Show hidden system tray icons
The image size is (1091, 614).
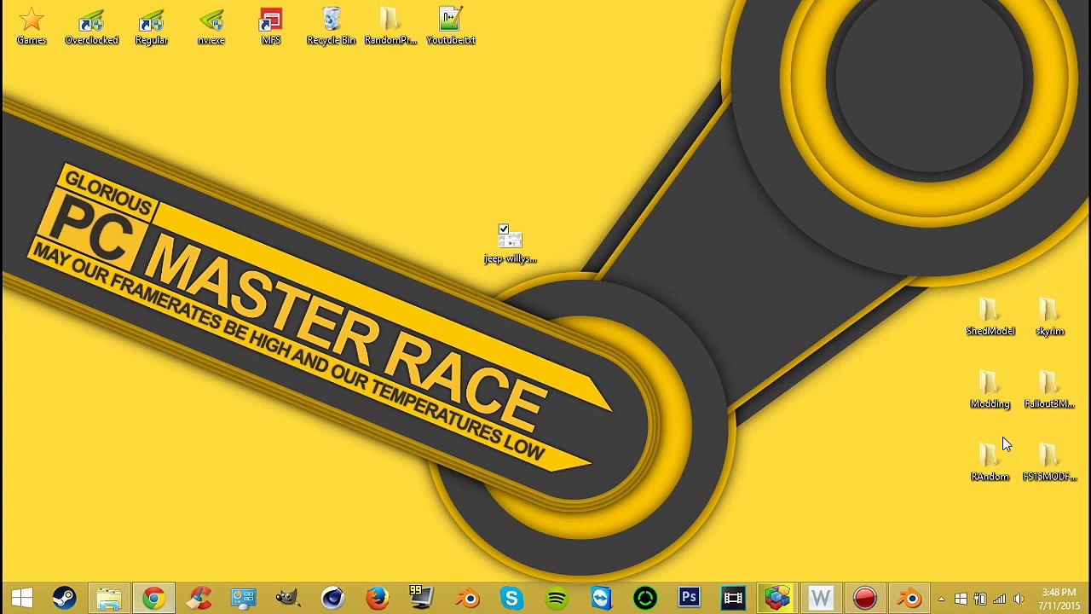click(x=941, y=599)
